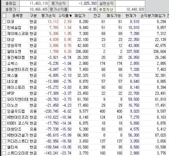Click the 유융 type cell for 대창단조
Screen dimensions: 169x156
click(x=33, y=129)
